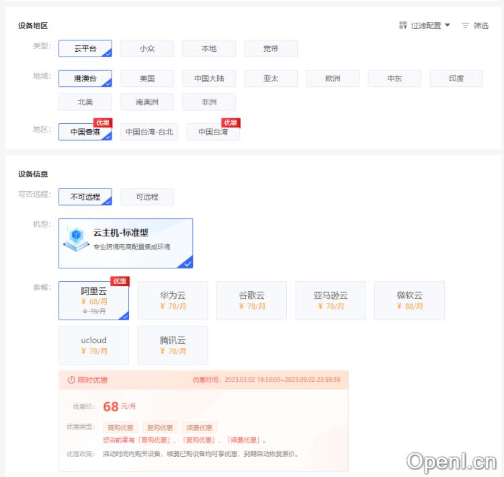Screen dimensions: 504x477
Task: Select the 宽带 type option
Action: tap(271, 48)
